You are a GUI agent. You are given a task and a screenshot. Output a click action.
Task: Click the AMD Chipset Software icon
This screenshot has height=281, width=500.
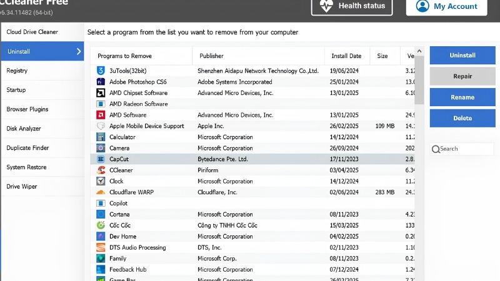101,92
